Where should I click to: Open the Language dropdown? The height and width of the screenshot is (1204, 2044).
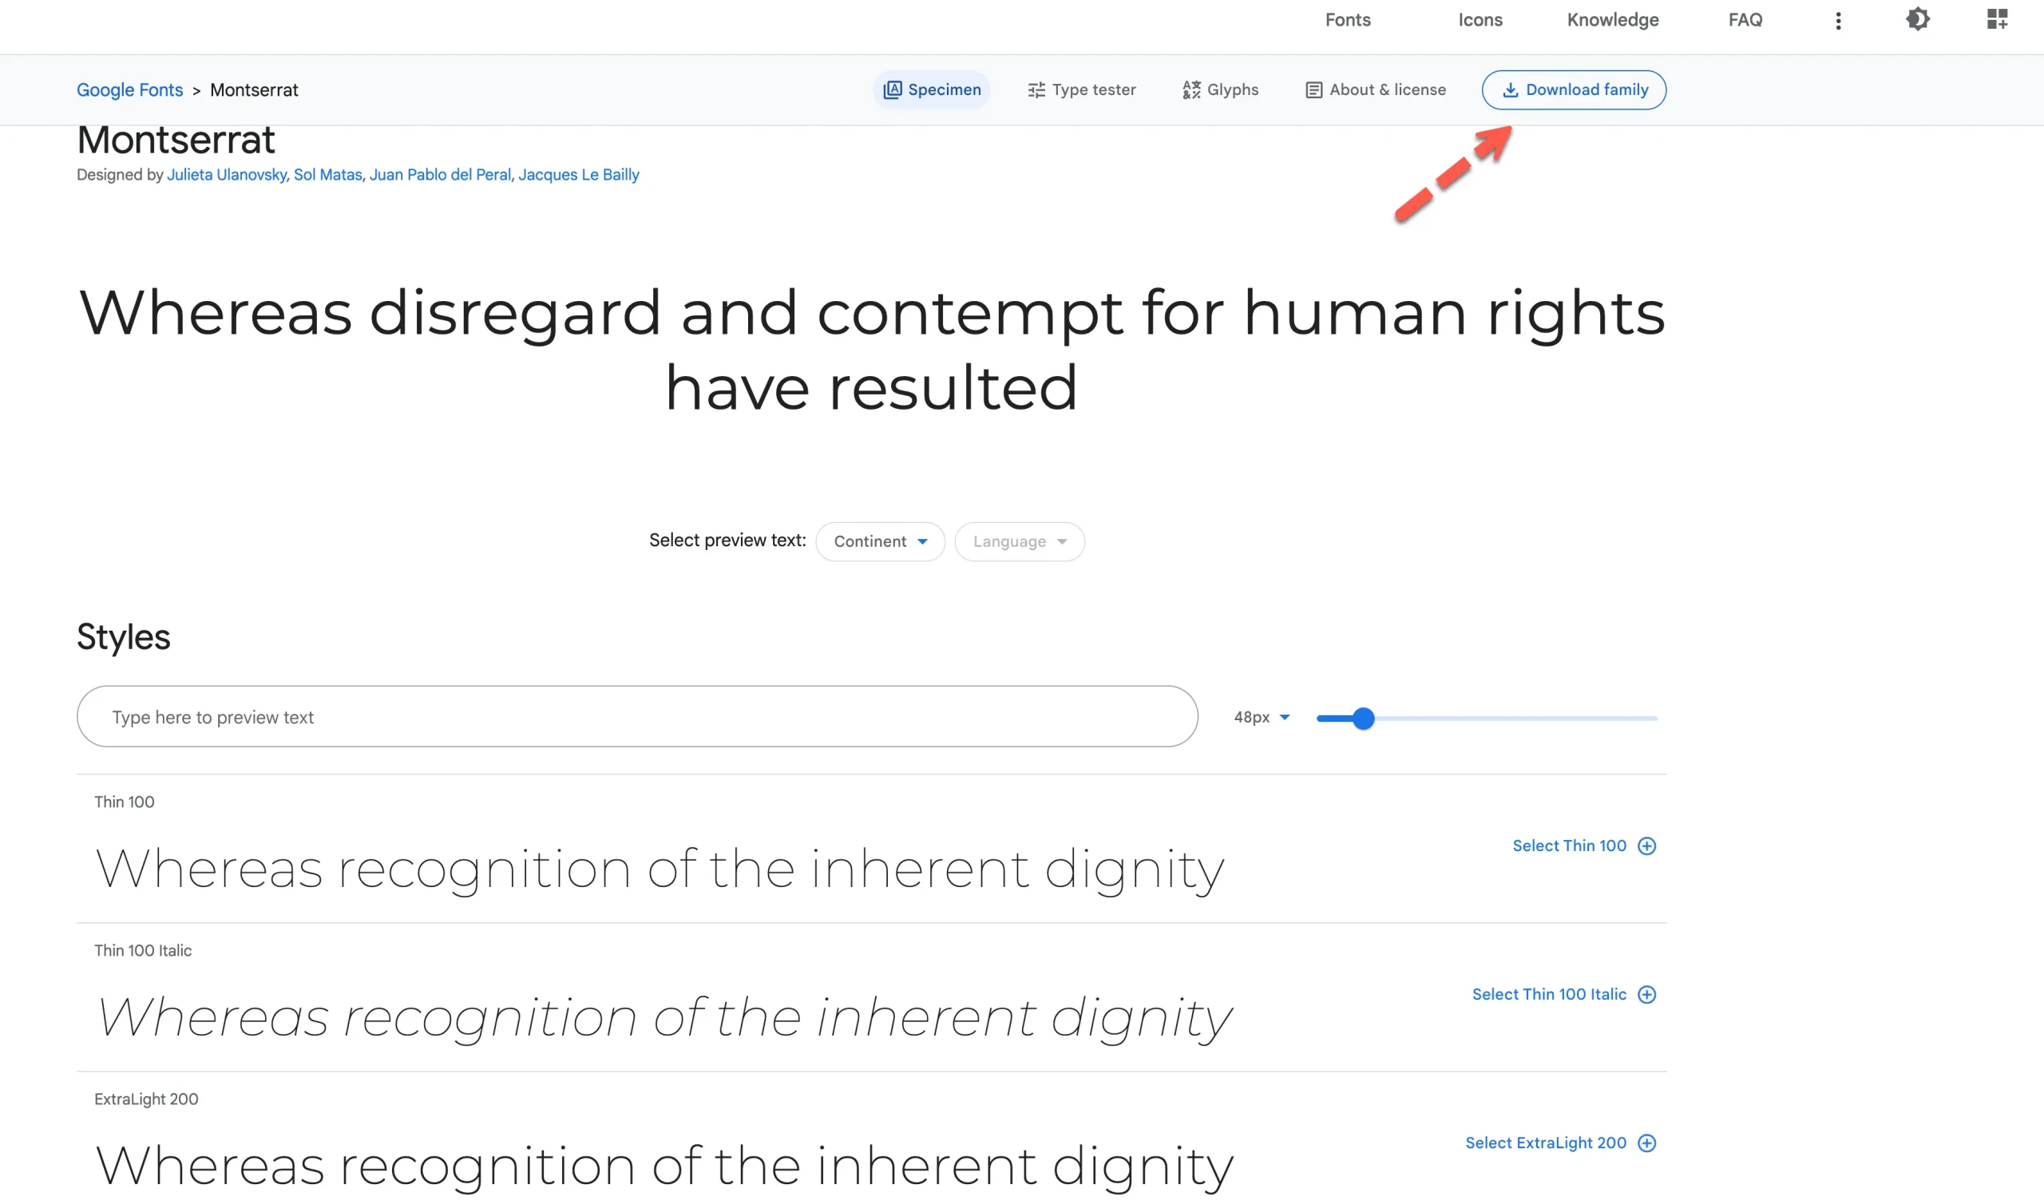1020,541
